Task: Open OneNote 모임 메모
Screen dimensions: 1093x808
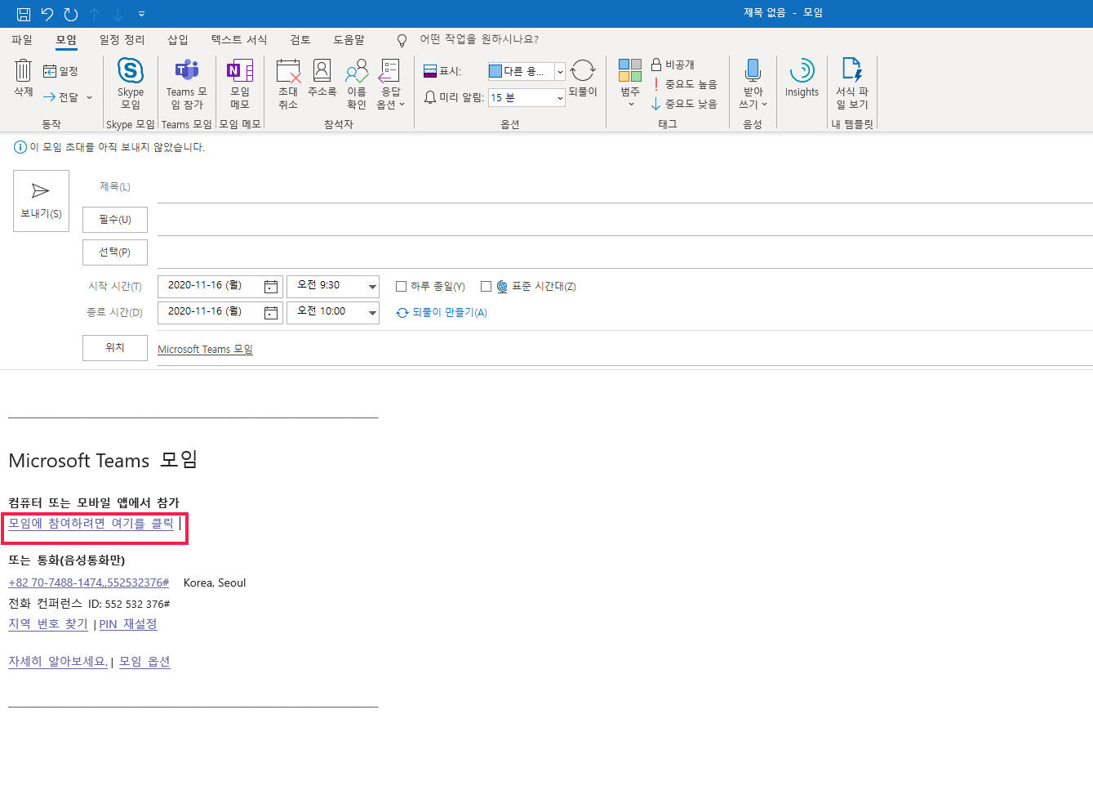Action: pos(240,83)
